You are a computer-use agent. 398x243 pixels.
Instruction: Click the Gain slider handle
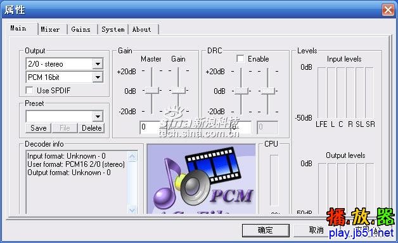point(179,90)
